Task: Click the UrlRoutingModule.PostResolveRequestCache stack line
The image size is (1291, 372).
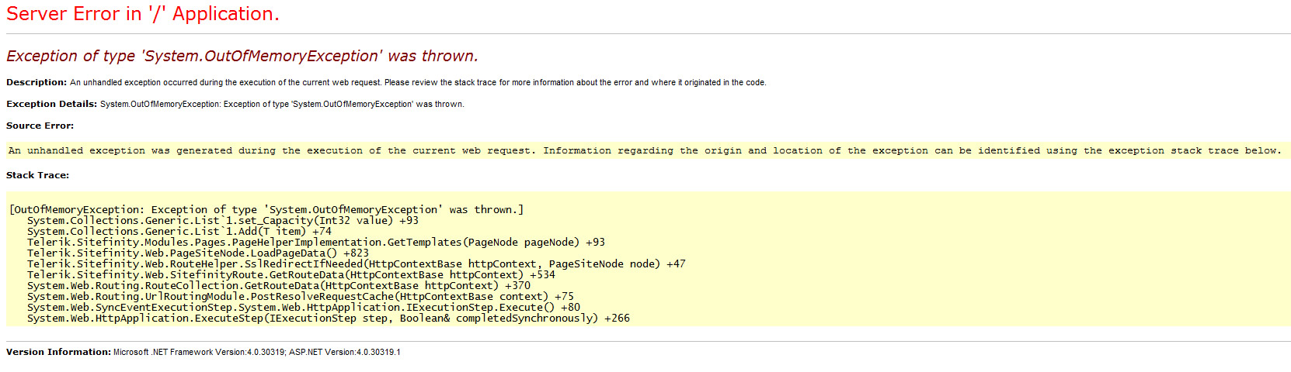Action: pyautogui.click(x=300, y=296)
